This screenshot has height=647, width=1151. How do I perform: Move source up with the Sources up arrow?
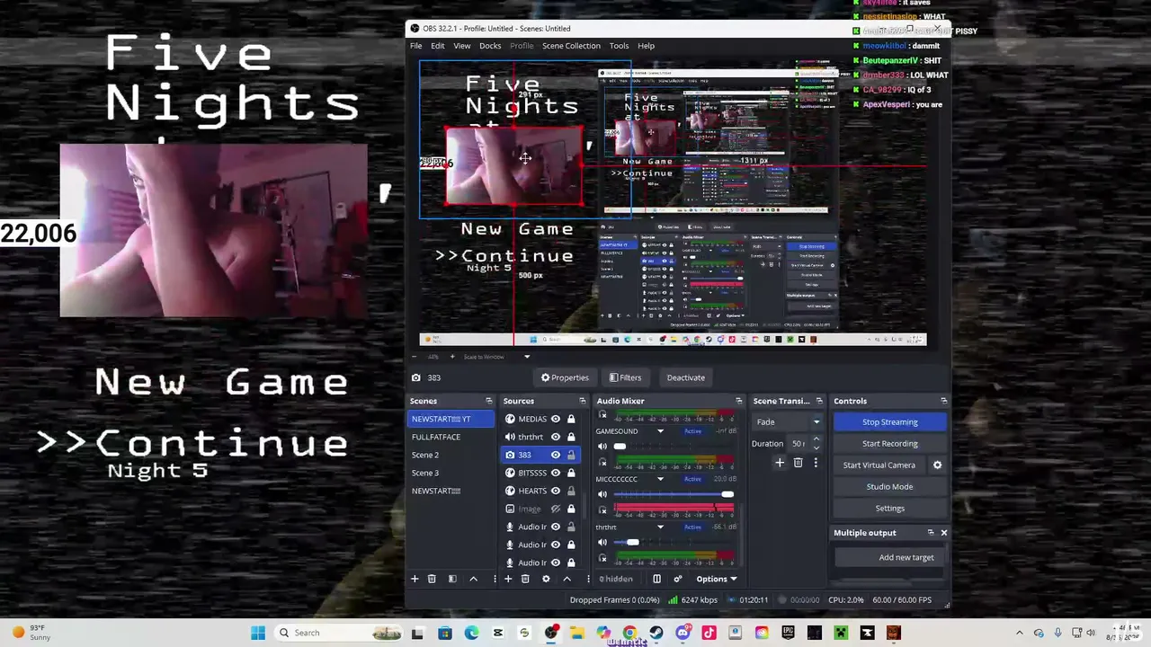click(567, 579)
